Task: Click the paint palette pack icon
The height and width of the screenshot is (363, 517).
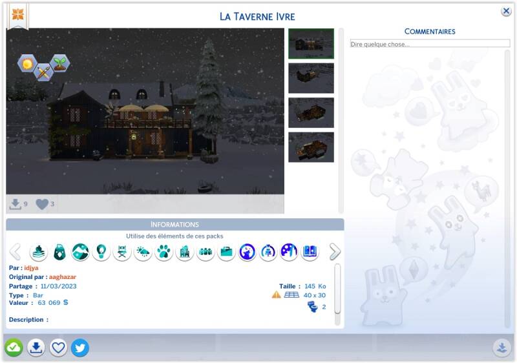Action: coord(289,252)
